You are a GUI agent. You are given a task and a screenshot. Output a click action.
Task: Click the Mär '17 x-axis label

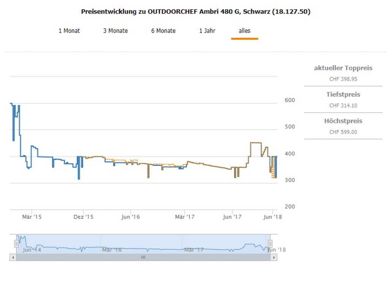185,217
